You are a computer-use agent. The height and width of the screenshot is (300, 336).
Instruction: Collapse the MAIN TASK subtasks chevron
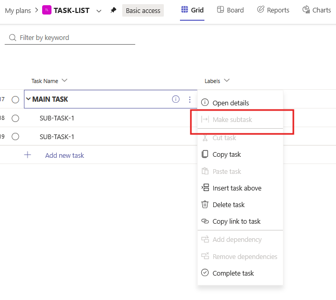click(28, 99)
